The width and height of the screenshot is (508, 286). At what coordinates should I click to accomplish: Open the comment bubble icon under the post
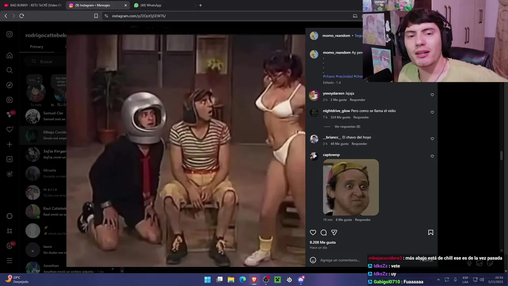(323, 233)
